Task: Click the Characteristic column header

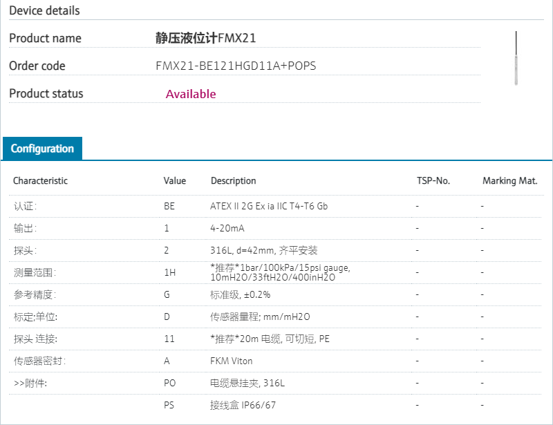Action: (41, 181)
